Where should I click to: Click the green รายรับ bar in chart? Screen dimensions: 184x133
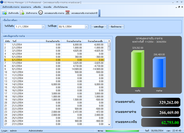(x=138, y=69)
